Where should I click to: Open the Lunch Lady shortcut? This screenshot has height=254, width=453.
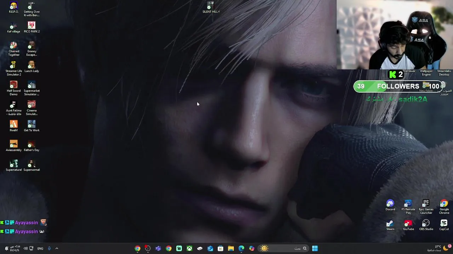point(31,67)
